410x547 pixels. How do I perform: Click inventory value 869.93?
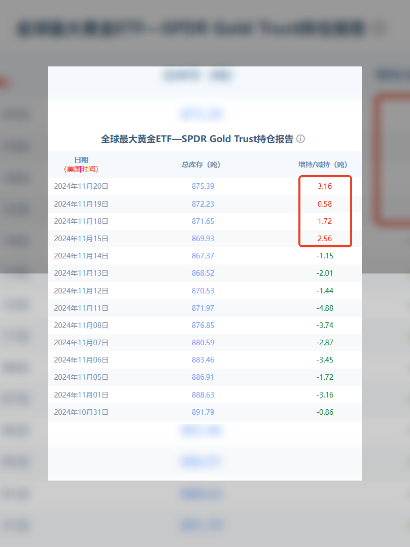coord(203,238)
